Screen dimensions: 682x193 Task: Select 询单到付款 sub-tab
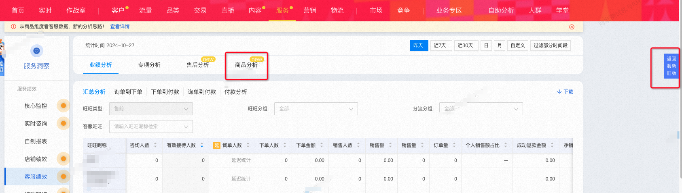tap(202, 92)
